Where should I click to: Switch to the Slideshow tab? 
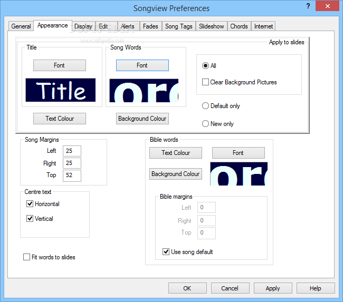212,26
